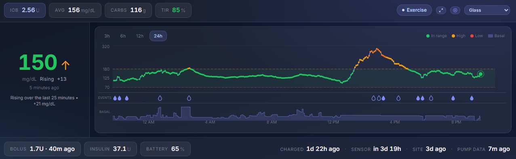The image size is (516, 159).
Task: Click the outlined drop just right of 4 PM
Action: tap(398, 98)
